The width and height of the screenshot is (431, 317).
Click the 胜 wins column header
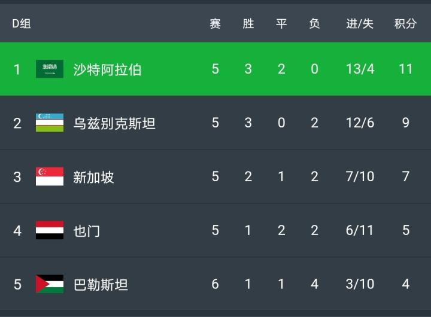click(248, 24)
